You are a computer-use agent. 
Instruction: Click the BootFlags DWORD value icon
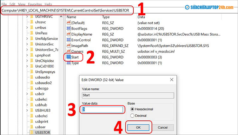(69, 28)
